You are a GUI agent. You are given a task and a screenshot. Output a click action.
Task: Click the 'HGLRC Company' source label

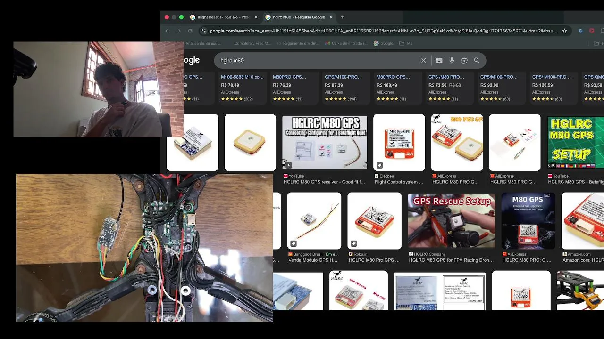tap(430, 254)
